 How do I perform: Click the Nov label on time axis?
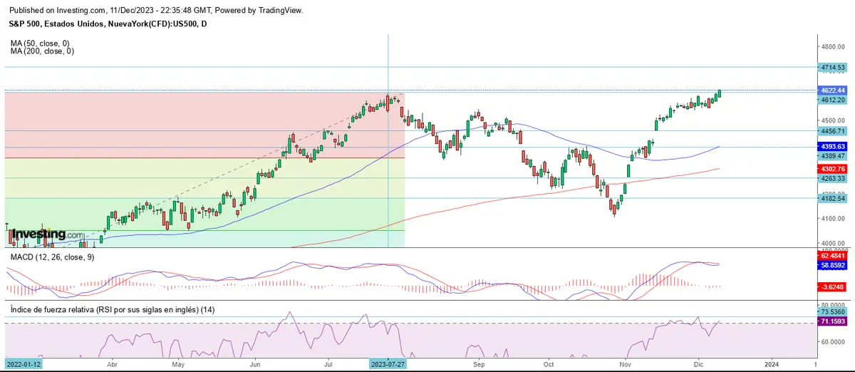pyautogui.click(x=625, y=363)
